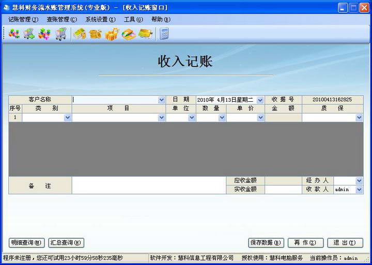The image size is (372, 265).
Task: Click the 程序未注册 trial status text
Action: click(x=63, y=258)
